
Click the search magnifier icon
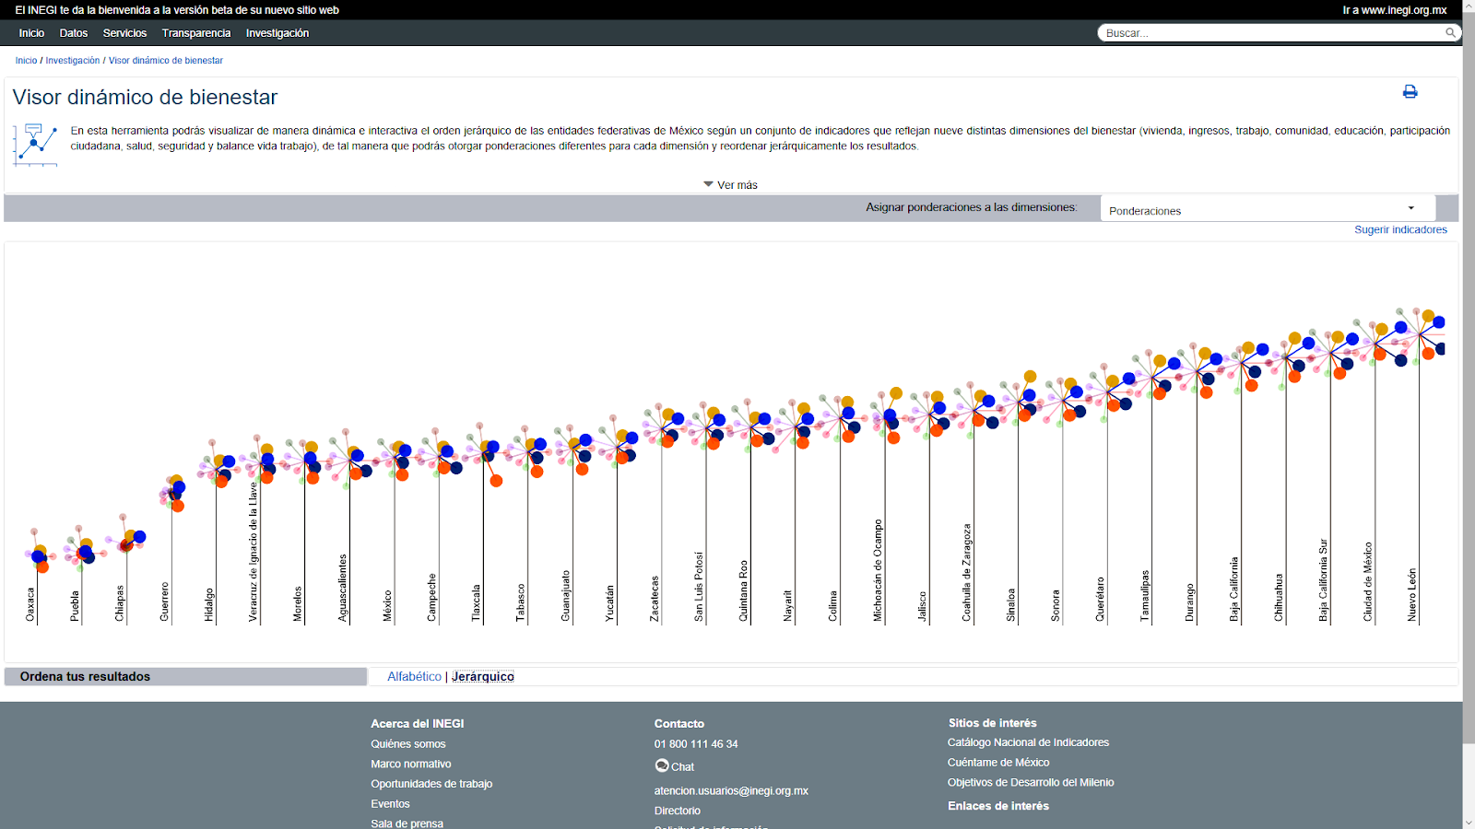click(1450, 33)
